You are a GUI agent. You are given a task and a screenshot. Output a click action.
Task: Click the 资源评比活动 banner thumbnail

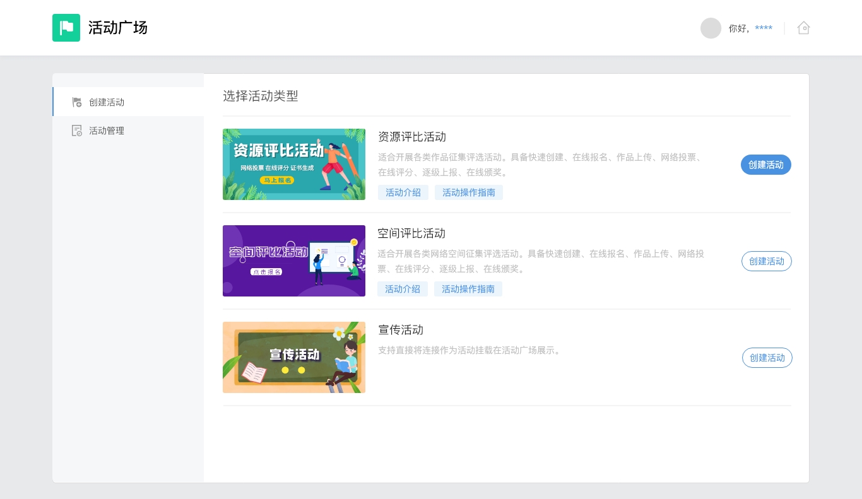tap(294, 165)
